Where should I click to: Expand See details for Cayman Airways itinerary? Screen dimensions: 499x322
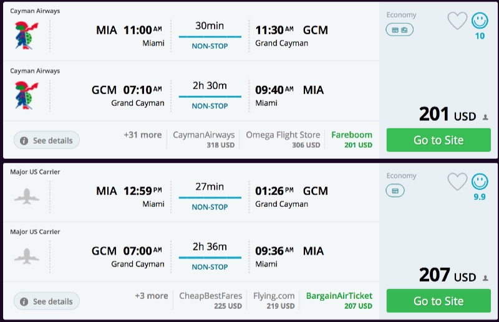47,141
